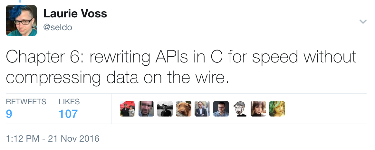Click the avatar of man with glasses in blue shirt
Viewport: 375px width, 150px height.
[x=221, y=109]
